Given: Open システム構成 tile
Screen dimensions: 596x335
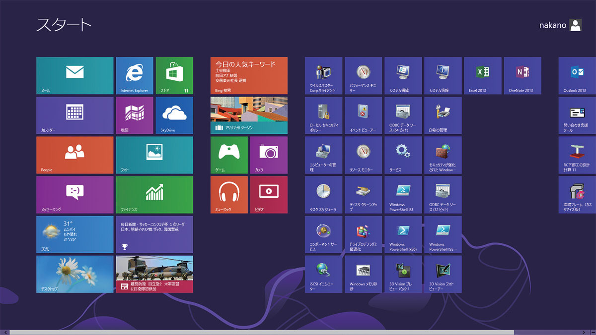Looking at the screenshot, I should pyautogui.click(x=403, y=75).
